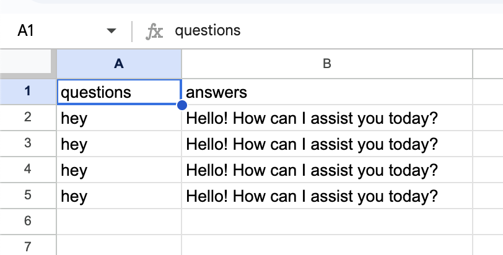Select row 4 header
The width and height of the screenshot is (503, 255).
pos(28,170)
